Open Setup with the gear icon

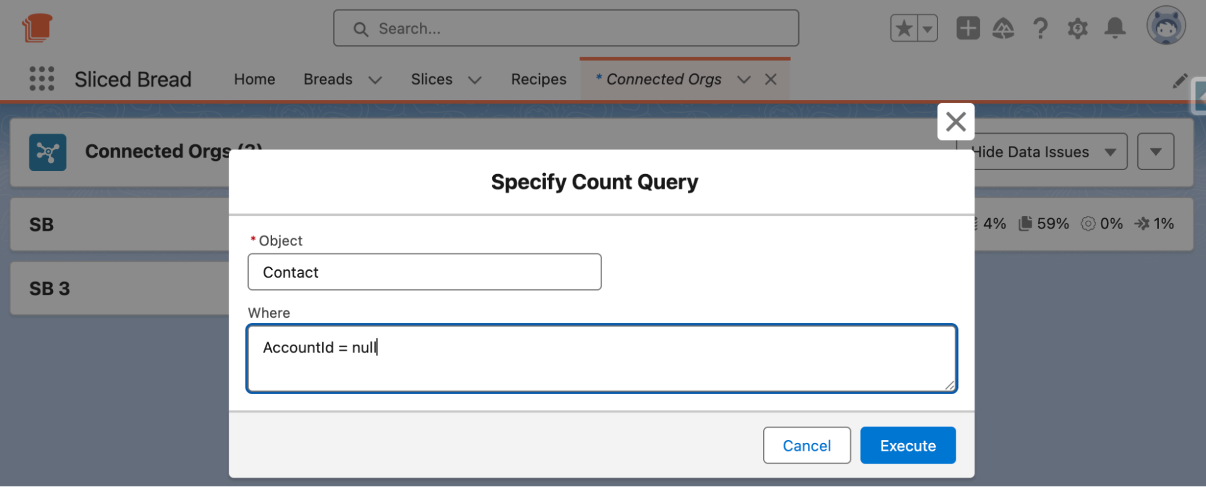1077,28
